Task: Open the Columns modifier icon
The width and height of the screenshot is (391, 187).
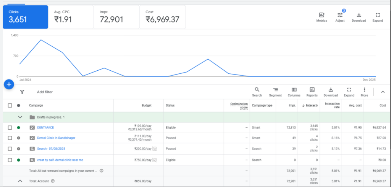Action: 294,90
